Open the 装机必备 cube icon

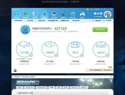pyautogui.click(x=73, y=15)
